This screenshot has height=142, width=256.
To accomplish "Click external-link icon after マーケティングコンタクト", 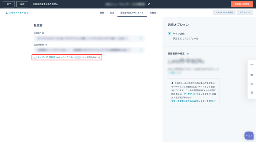I will tap(210, 94).
